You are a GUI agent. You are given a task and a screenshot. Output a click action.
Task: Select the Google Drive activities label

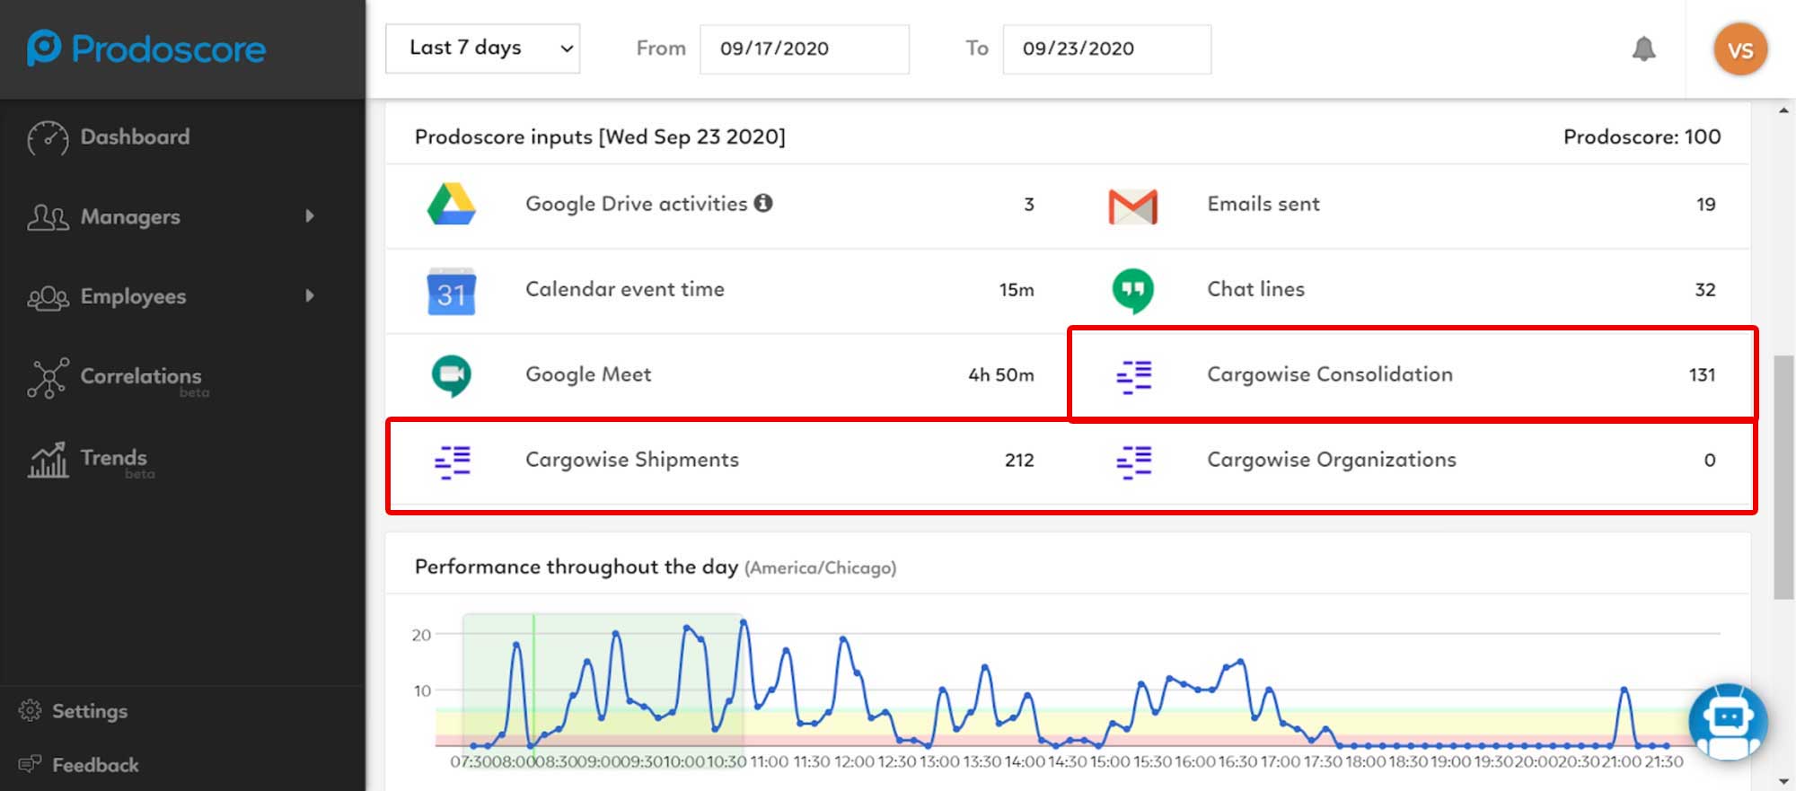coord(636,204)
